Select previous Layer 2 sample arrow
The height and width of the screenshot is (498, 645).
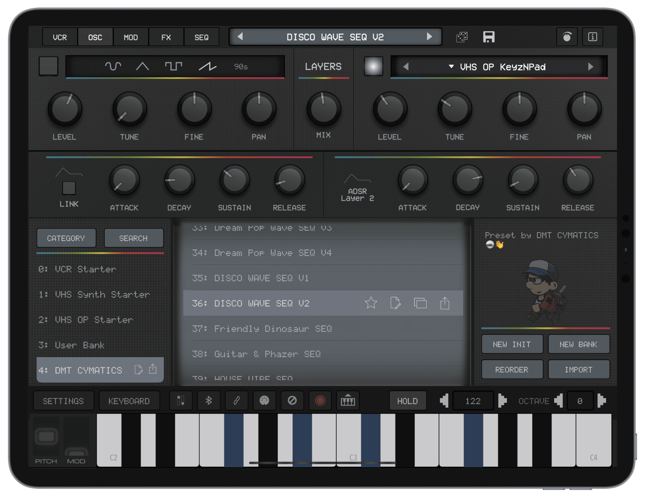(x=406, y=66)
